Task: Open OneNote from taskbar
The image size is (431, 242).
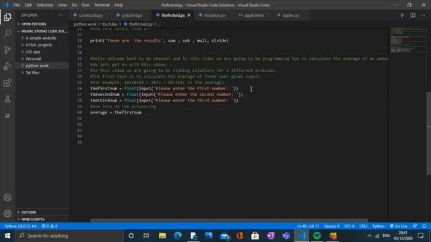Action: 271,236
